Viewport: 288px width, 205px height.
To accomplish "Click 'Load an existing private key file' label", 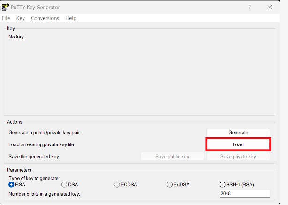I will [x=41, y=144].
